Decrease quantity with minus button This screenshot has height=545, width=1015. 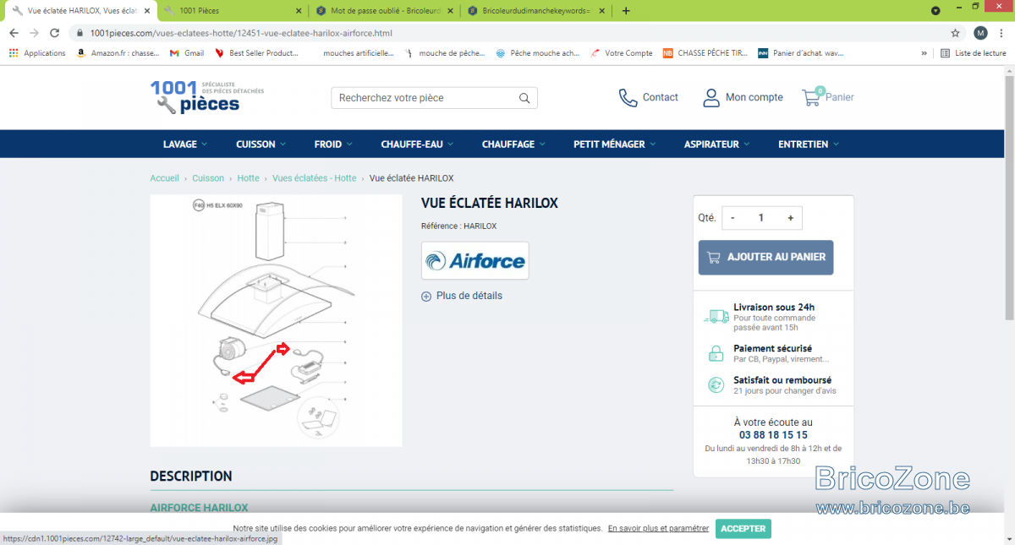pyautogui.click(x=732, y=218)
